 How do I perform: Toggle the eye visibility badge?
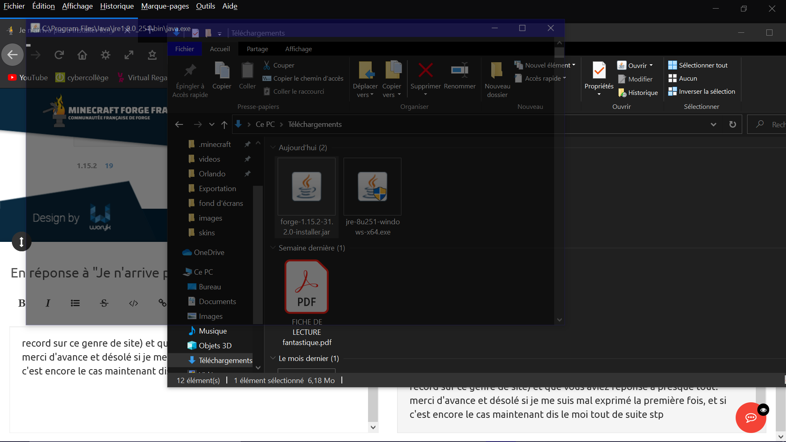tap(763, 410)
